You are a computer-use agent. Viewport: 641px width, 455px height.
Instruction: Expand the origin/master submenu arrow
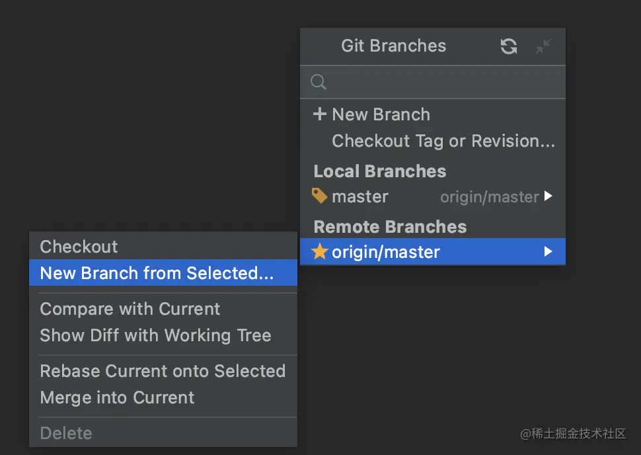548,252
